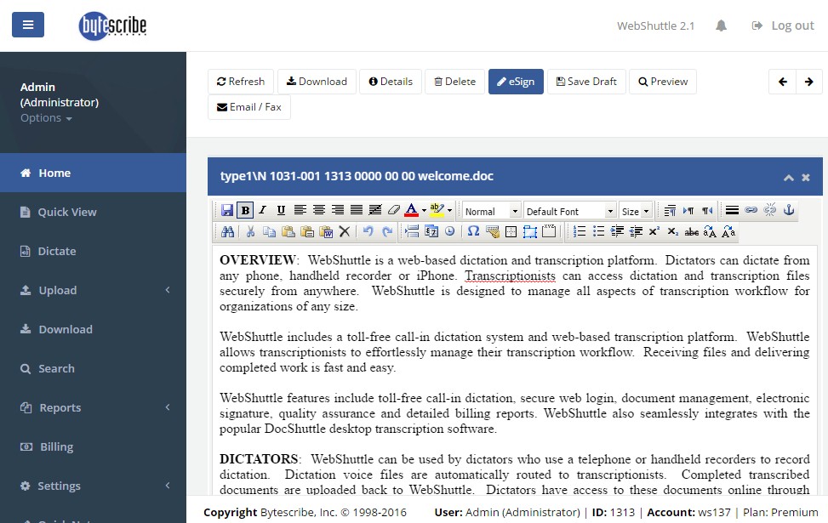The height and width of the screenshot is (523, 828).
Task: Toggle Underline formatting in the editor
Action: tap(281, 210)
